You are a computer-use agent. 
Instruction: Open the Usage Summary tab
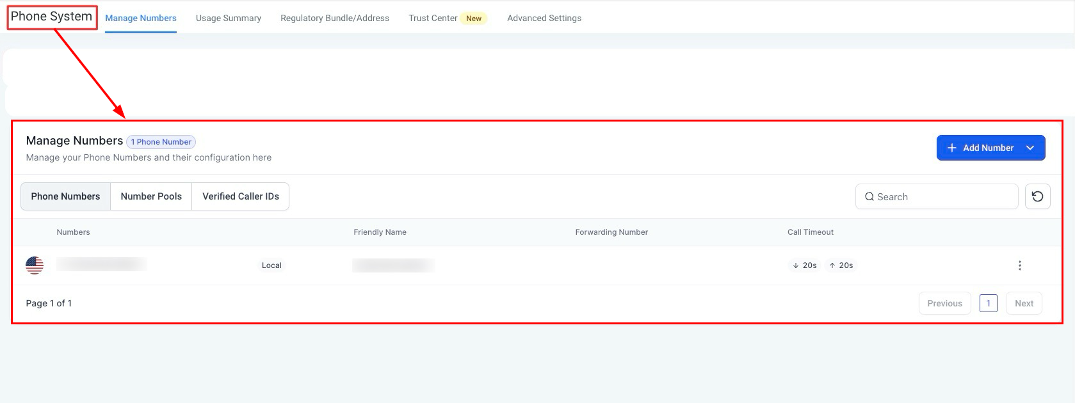pyautogui.click(x=228, y=18)
